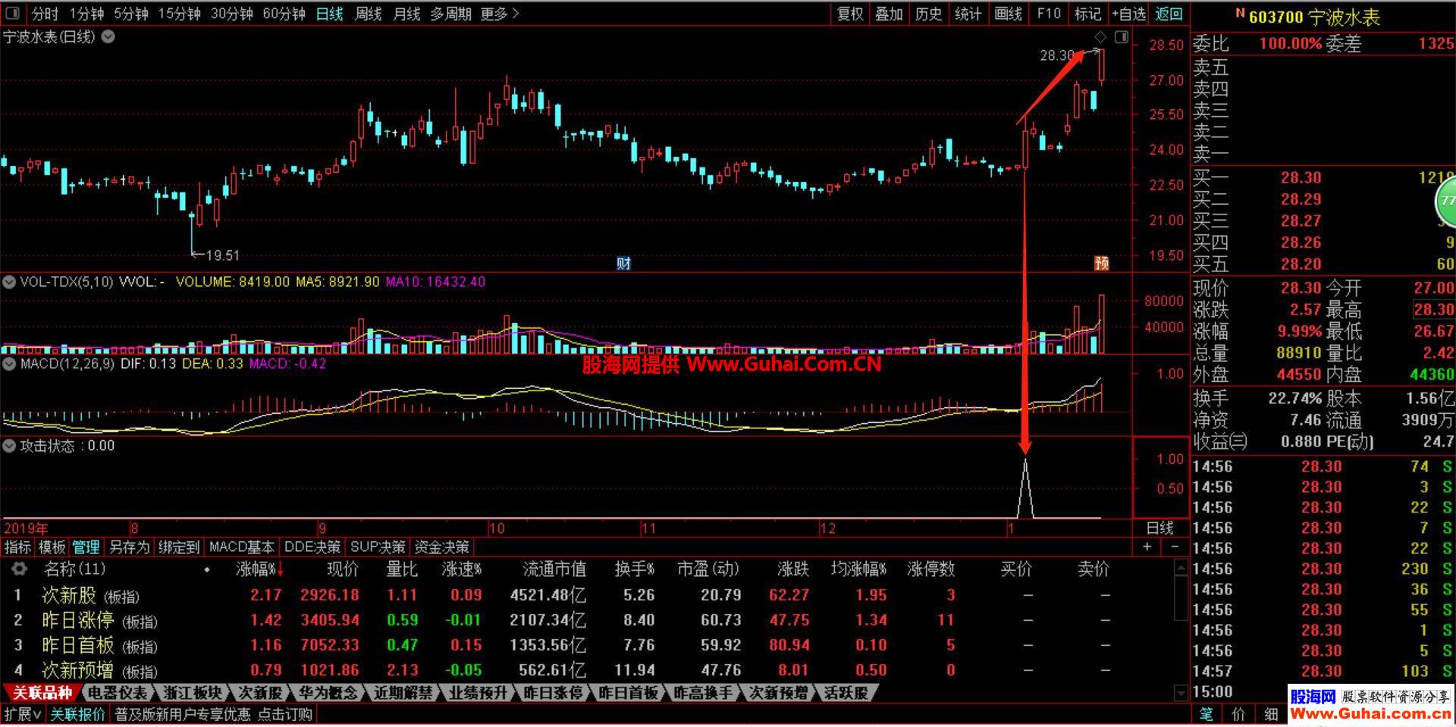Open F10 company information
The image size is (1456, 727).
click(x=1049, y=14)
